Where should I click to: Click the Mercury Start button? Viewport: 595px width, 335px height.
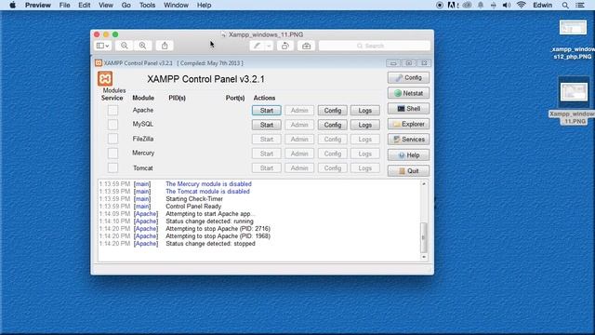coord(267,154)
